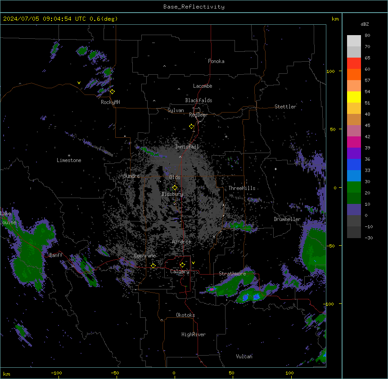Click the magenta storm core west of Strathmore
Viewport: 388px width, 379px height.
[x=211, y=289]
